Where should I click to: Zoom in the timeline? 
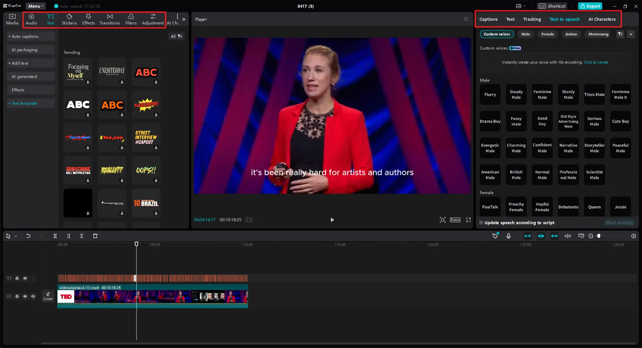[634, 236]
